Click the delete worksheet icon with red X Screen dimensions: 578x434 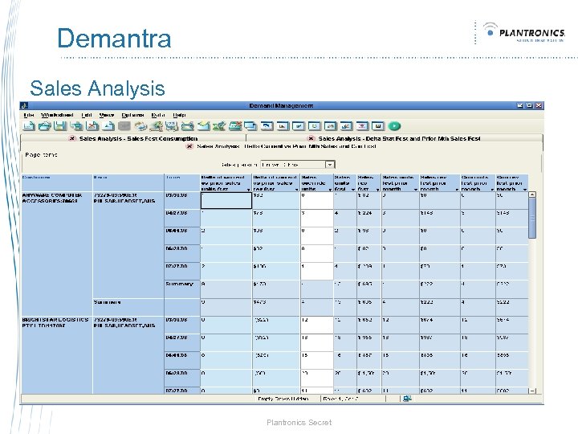pos(92,126)
